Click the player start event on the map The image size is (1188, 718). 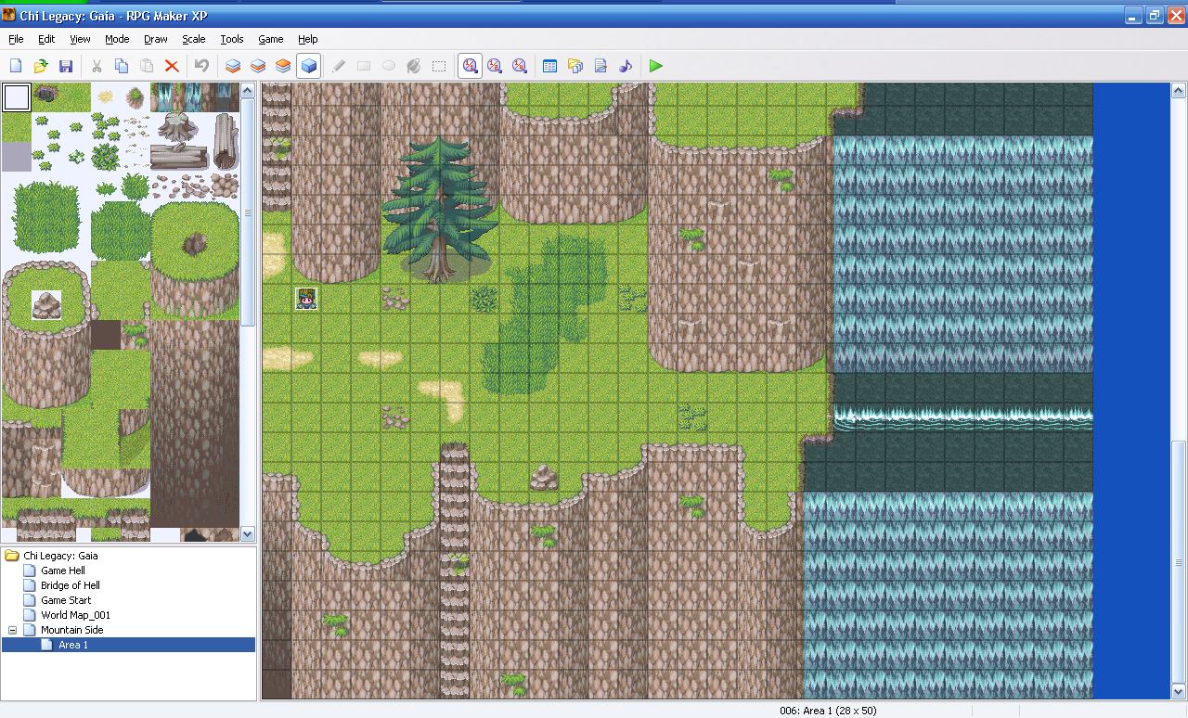(x=307, y=298)
